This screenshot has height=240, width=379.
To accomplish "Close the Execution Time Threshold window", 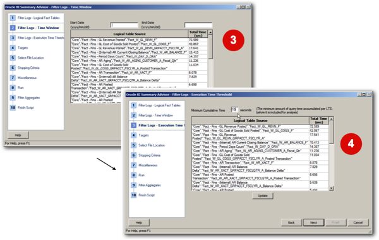I will point(369,95).
